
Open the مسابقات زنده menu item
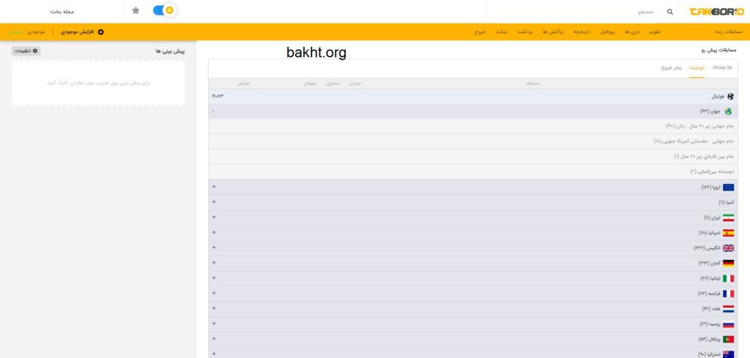(728, 32)
